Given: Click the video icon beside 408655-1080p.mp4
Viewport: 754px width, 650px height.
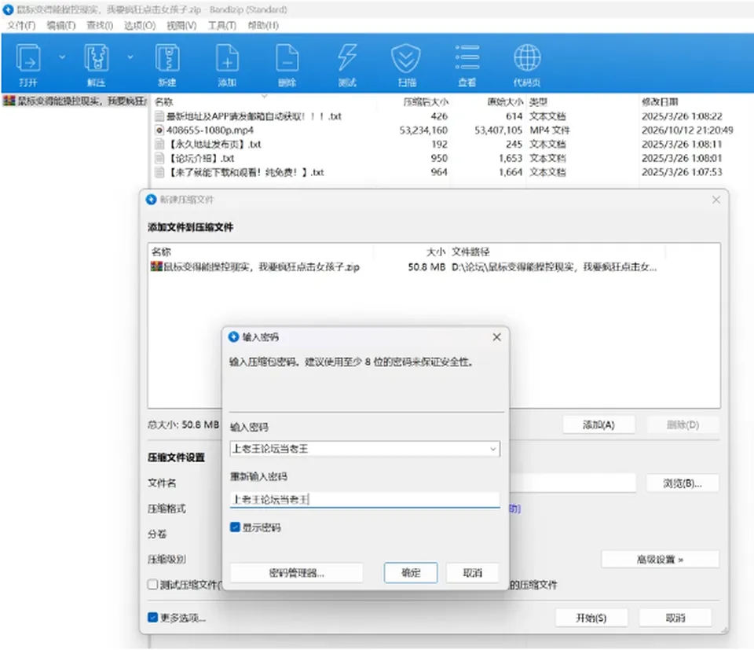Looking at the screenshot, I should 159,130.
